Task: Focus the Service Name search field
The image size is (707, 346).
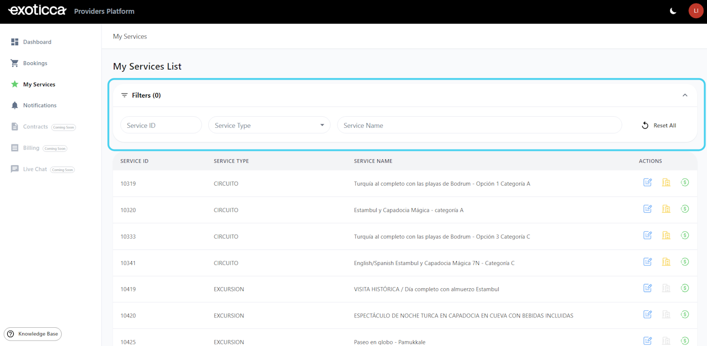Action: (x=479, y=125)
